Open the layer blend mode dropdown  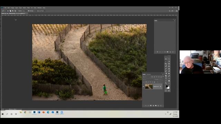coord(148,80)
